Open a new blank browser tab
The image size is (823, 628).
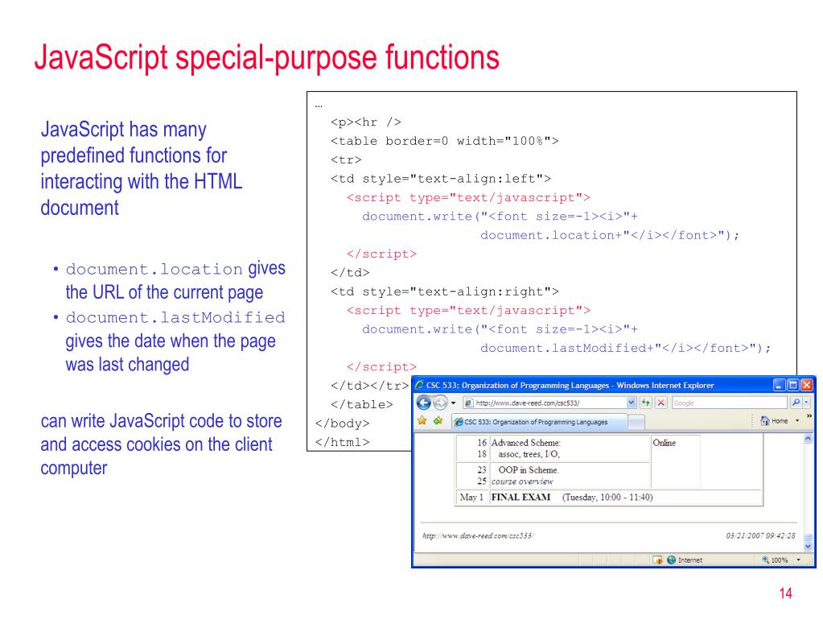636,423
